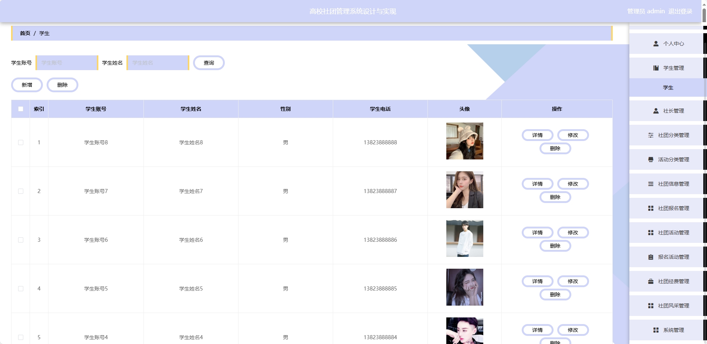Click the 社团经费管理 briefcase icon

pyautogui.click(x=650, y=281)
